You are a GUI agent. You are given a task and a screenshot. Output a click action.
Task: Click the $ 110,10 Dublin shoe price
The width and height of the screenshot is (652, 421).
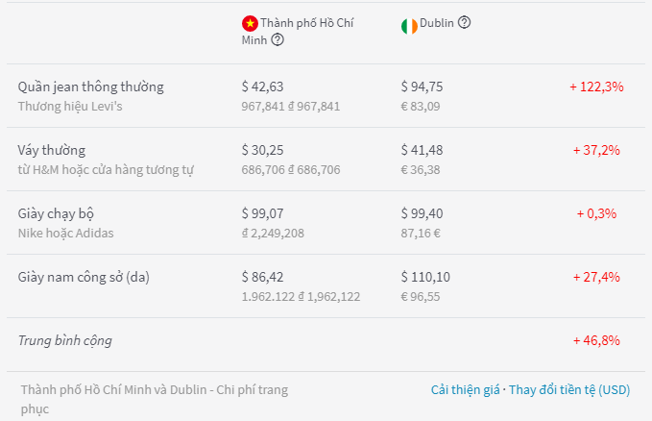(x=425, y=277)
